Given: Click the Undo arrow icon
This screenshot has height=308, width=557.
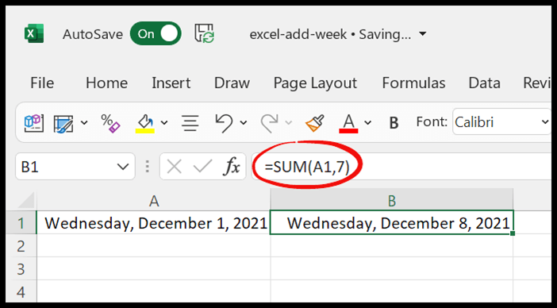Looking at the screenshot, I should (224, 122).
